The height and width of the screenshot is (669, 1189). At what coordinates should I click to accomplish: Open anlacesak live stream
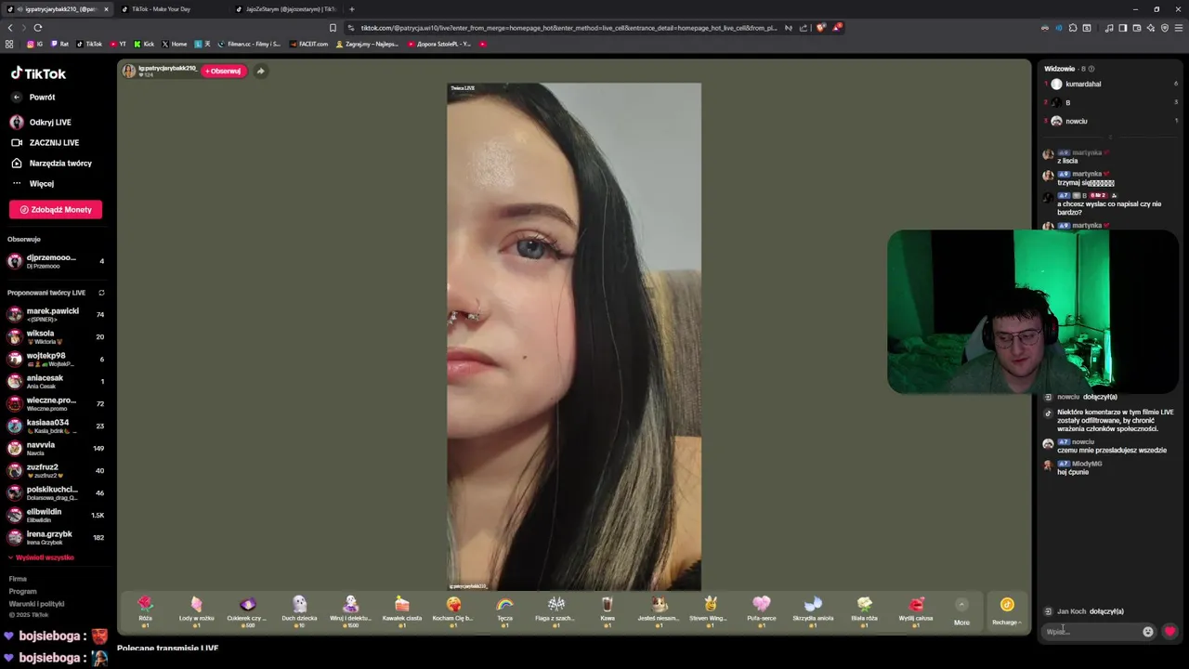click(56, 382)
